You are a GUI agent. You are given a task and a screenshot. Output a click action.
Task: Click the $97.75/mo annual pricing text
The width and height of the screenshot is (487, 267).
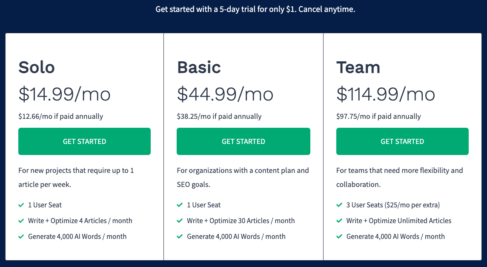coord(378,117)
